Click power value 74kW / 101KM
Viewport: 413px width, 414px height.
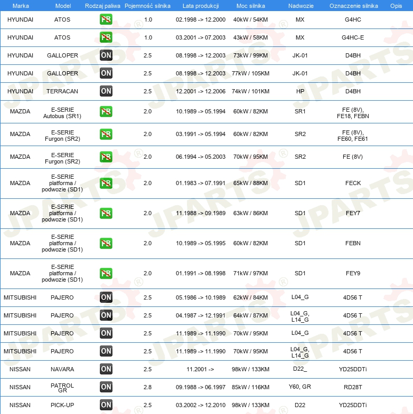[x=250, y=91]
